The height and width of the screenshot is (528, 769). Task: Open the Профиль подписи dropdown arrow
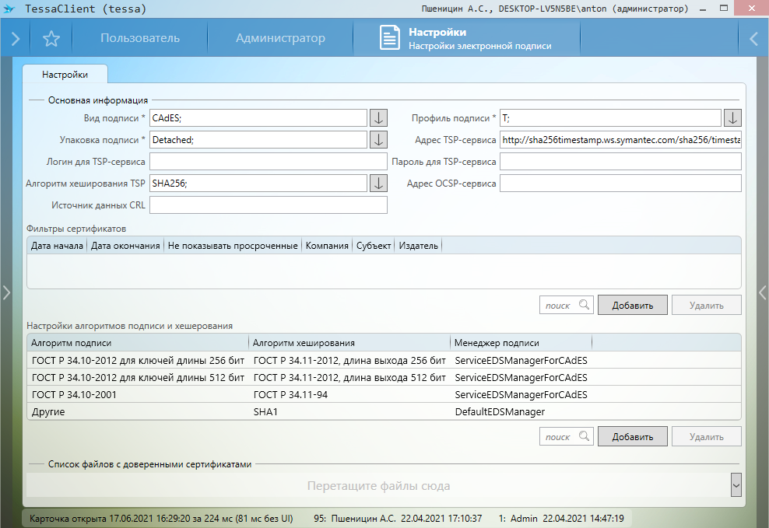click(732, 118)
